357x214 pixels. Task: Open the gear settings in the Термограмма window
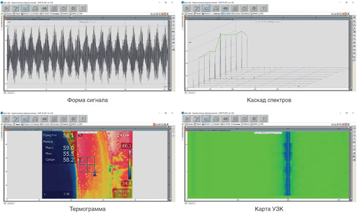pyautogui.click(x=73, y=119)
